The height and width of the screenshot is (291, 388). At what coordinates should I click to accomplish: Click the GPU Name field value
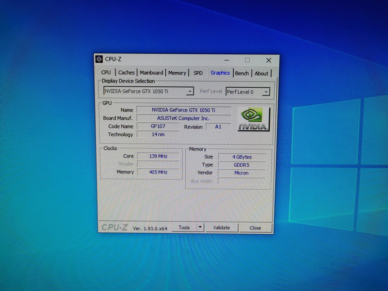click(x=184, y=110)
